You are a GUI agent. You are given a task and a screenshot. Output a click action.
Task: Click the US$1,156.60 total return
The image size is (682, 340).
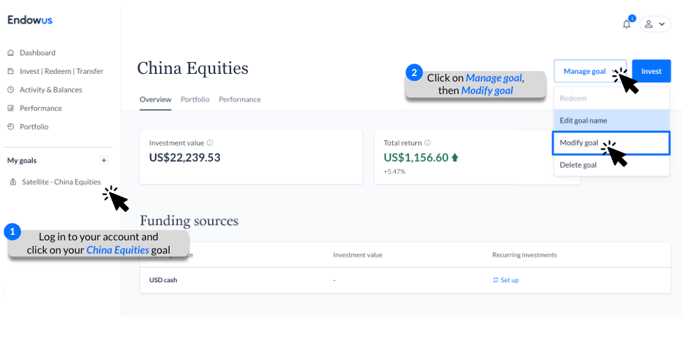pos(416,157)
